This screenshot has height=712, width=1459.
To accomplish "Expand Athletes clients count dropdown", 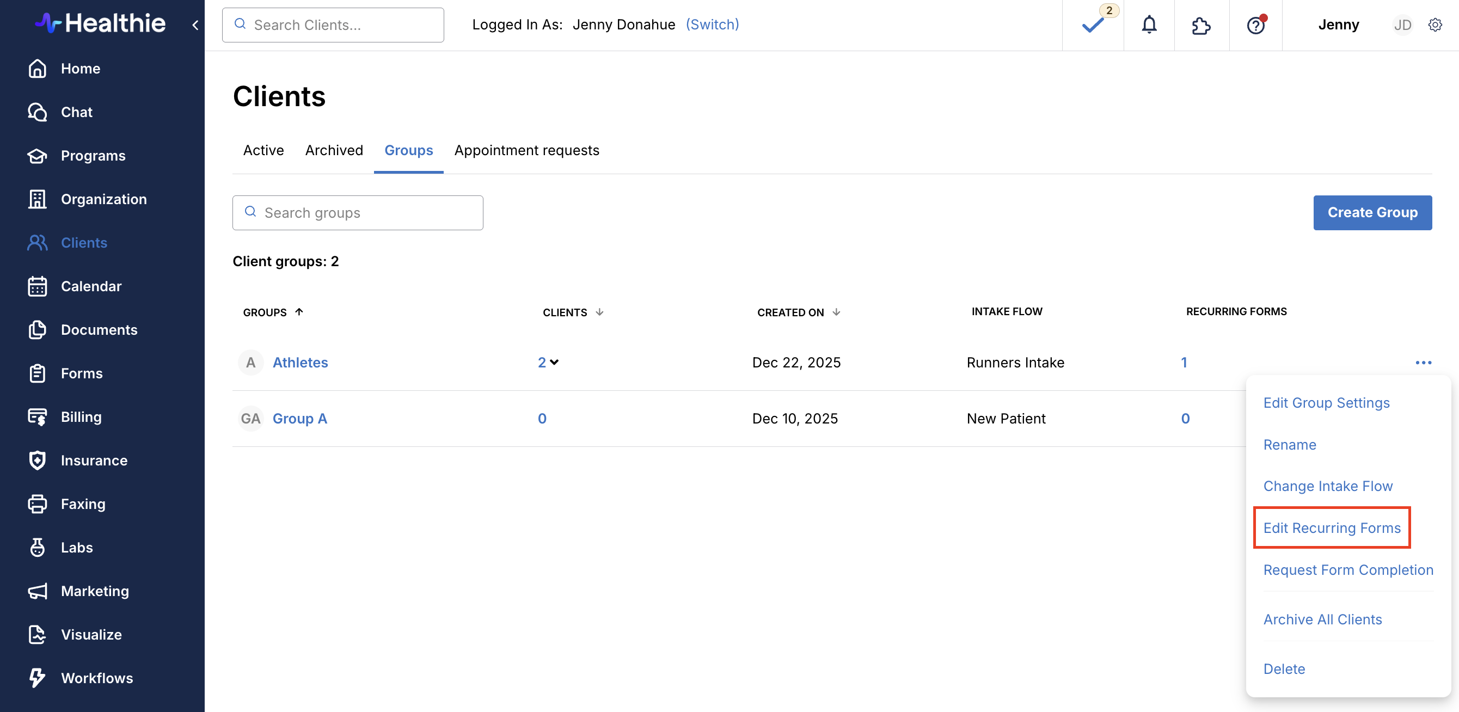I will point(548,363).
